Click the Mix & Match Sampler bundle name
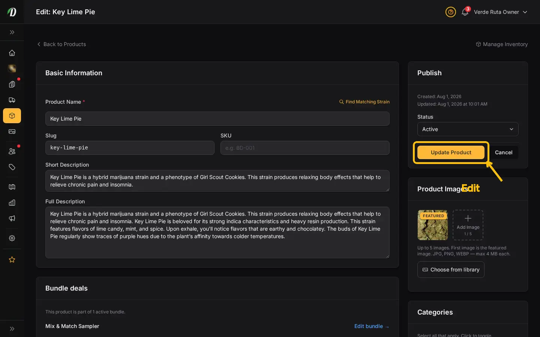The width and height of the screenshot is (540, 337). click(x=72, y=326)
